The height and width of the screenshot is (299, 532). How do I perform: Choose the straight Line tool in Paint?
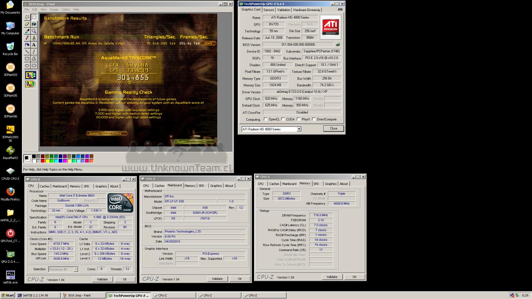[x=27, y=52]
